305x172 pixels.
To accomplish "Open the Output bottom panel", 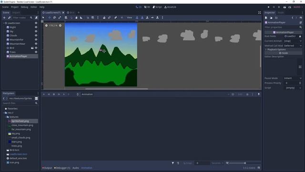I will 47,168.
